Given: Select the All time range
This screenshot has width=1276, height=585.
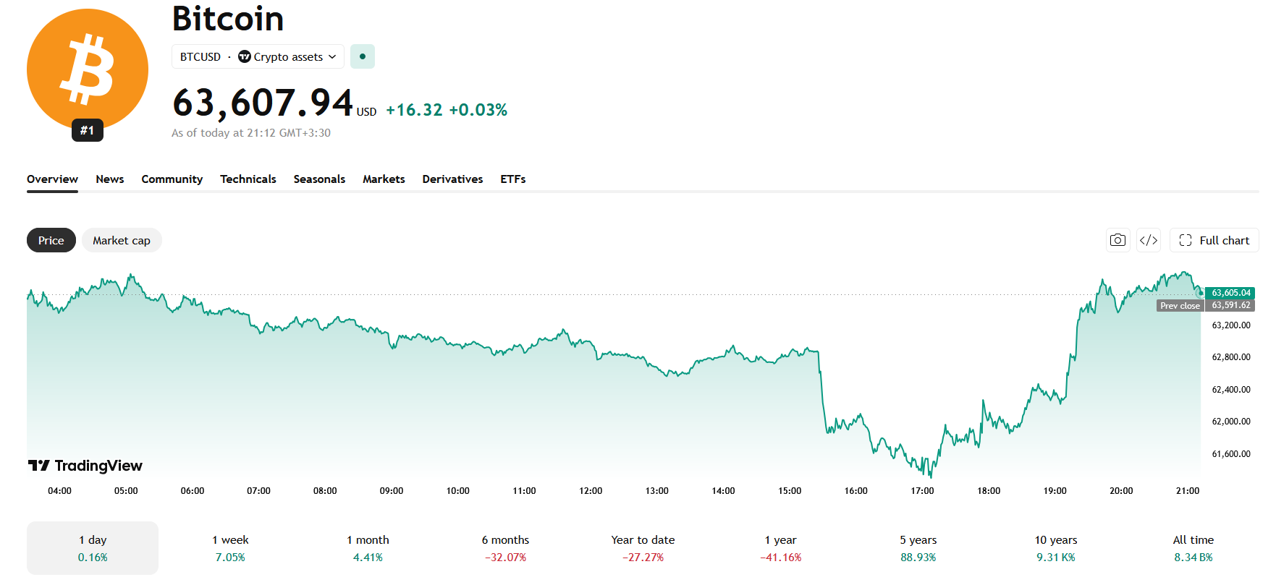Looking at the screenshot, I should click(1193, 548).
